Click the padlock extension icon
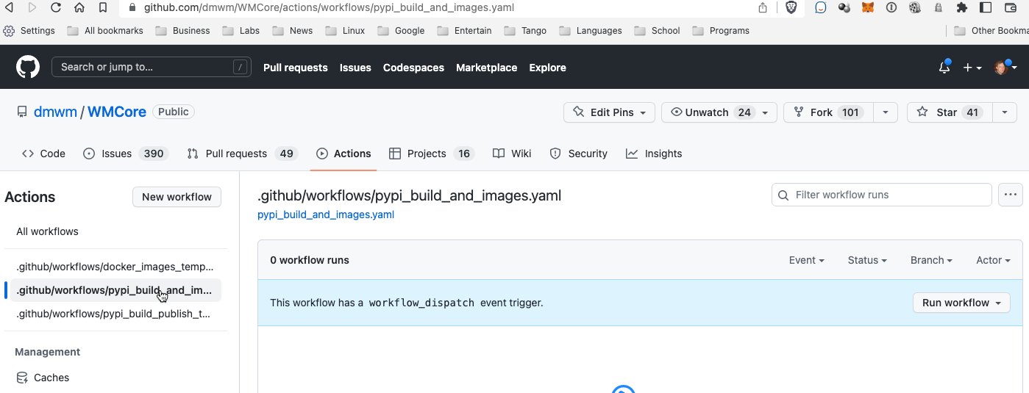 point(939,7)
